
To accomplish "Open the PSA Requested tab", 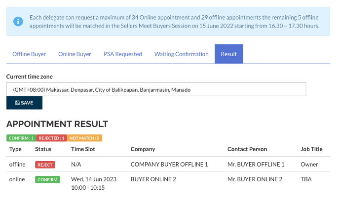I will (x=122, y=54).
